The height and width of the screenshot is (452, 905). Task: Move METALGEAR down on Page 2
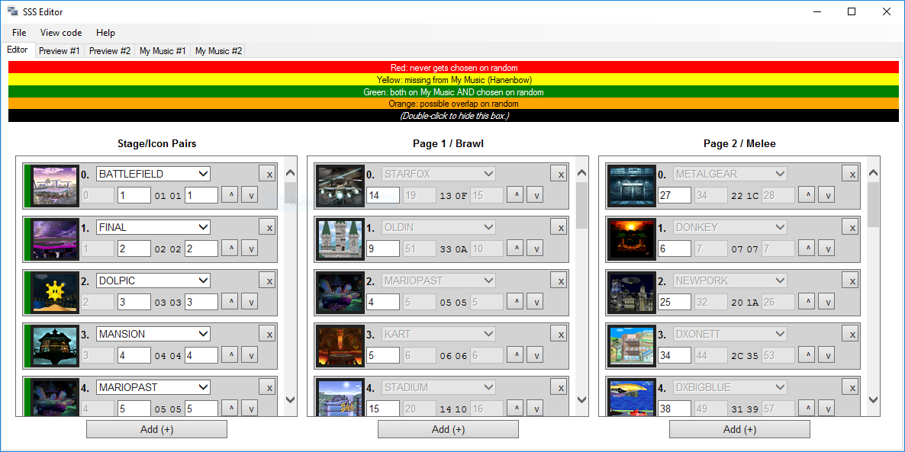(826, 195)
